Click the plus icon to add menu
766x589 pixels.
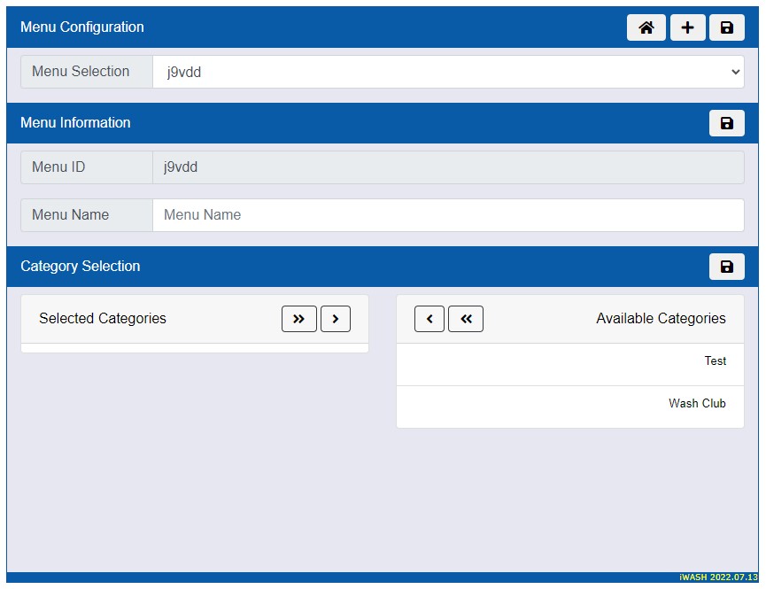687,27
